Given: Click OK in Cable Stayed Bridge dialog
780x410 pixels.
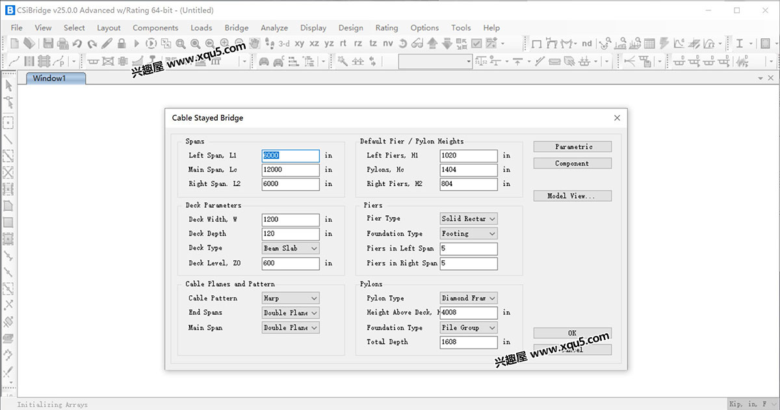Looking at the screenshot, I should 573,333.
